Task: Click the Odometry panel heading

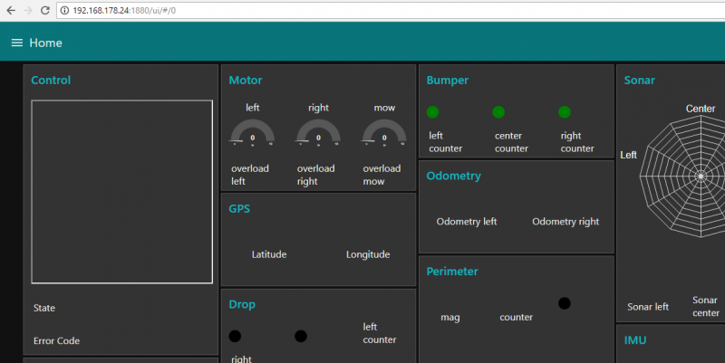Action: [x=454, y=176]
